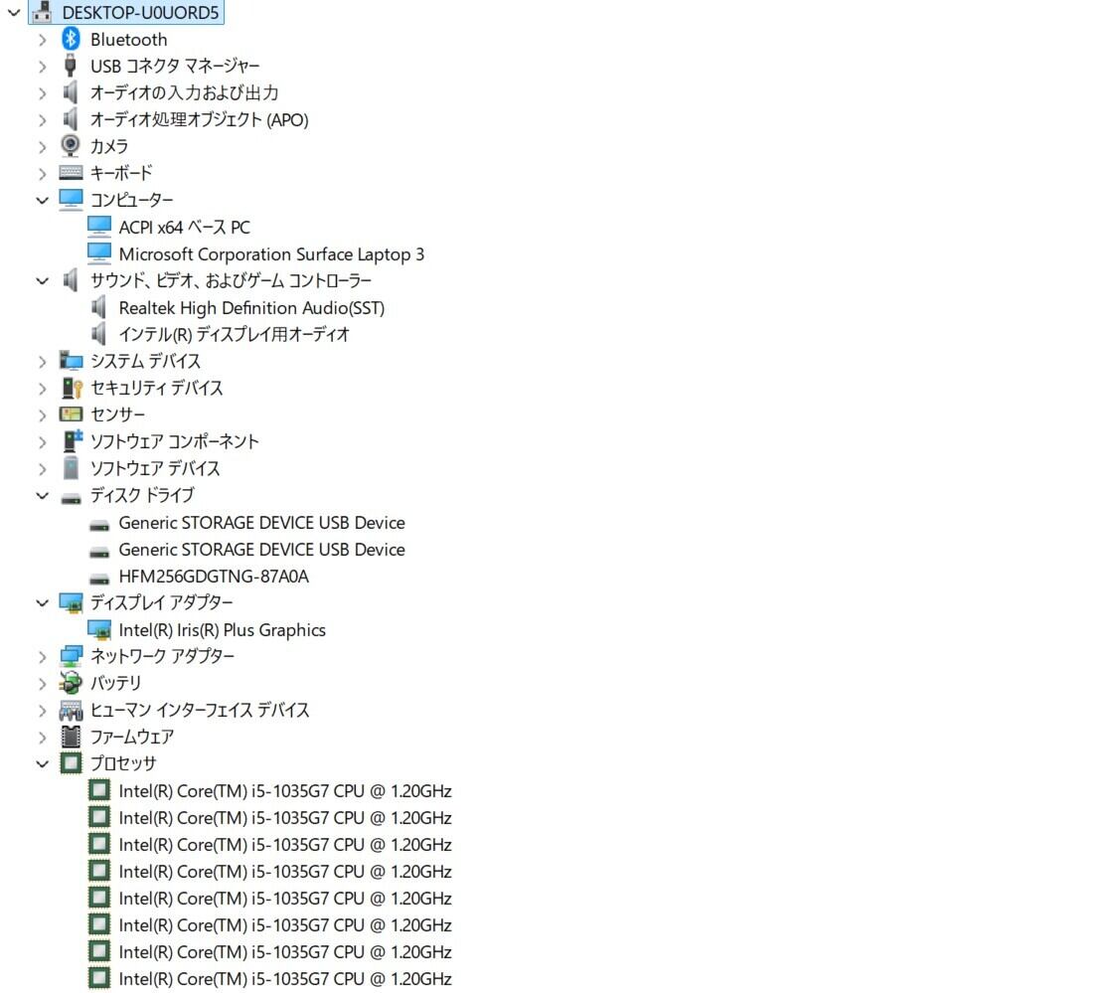Click the システム デバイス folder icon
The image size is (1116, 993).
[x=71, y=360]
